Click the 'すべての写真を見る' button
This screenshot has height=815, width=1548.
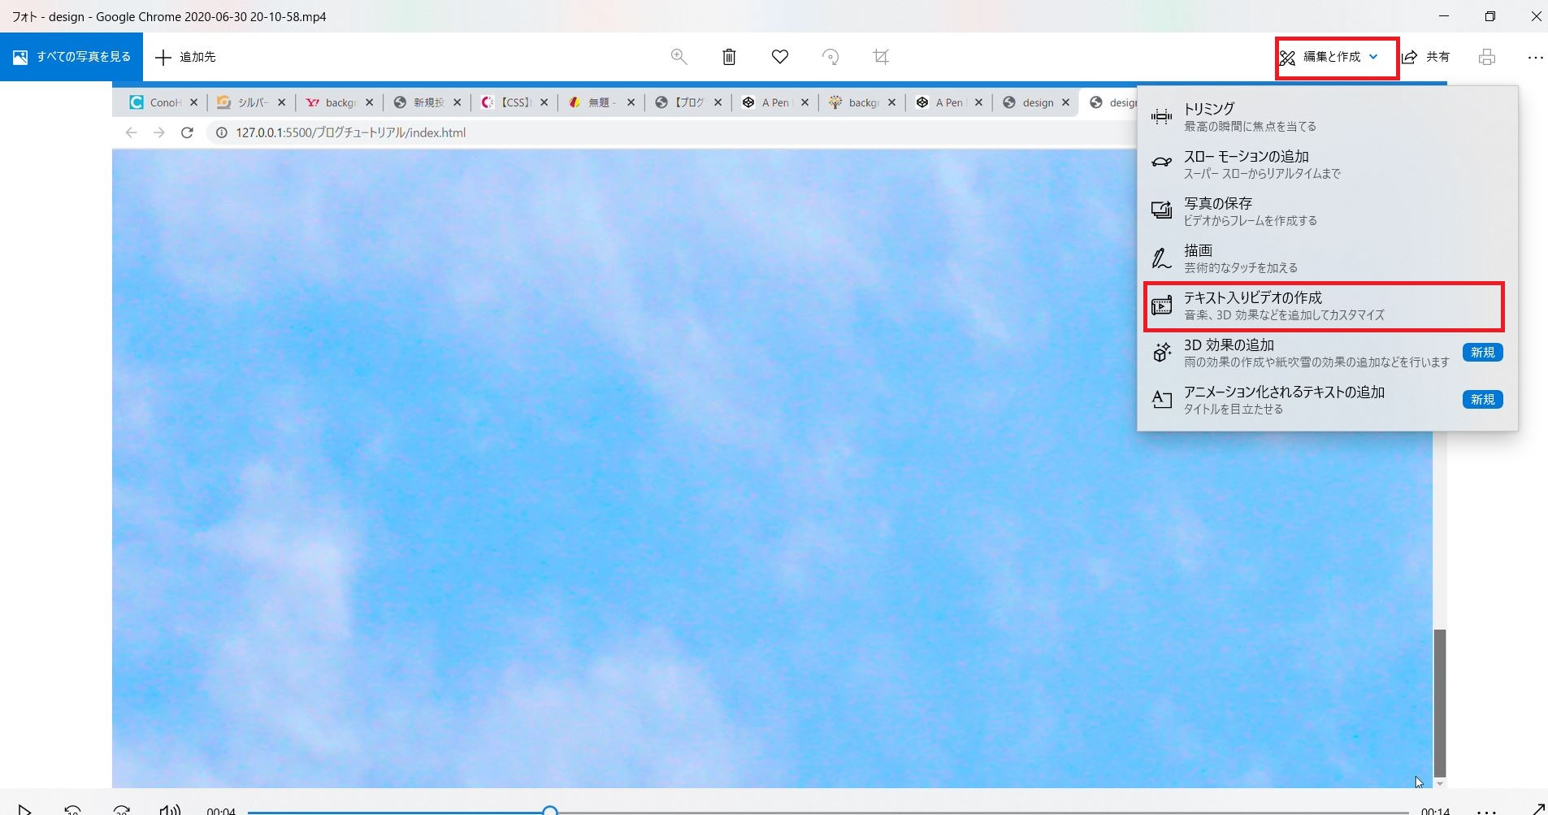pos(72,57)
